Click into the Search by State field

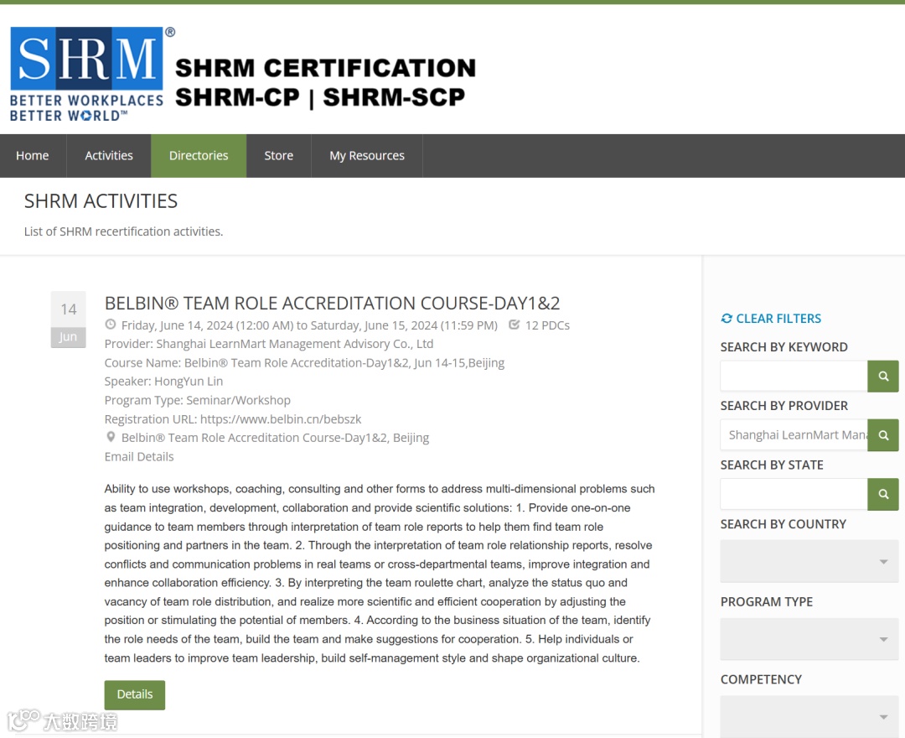(794, 494)
